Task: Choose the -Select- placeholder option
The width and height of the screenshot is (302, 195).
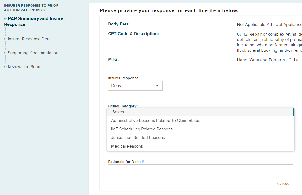Action: pos(200,112)
